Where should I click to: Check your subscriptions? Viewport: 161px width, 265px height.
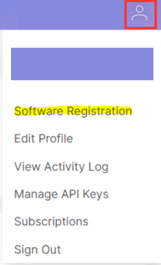pyautogui.click(x=51, y=222)
